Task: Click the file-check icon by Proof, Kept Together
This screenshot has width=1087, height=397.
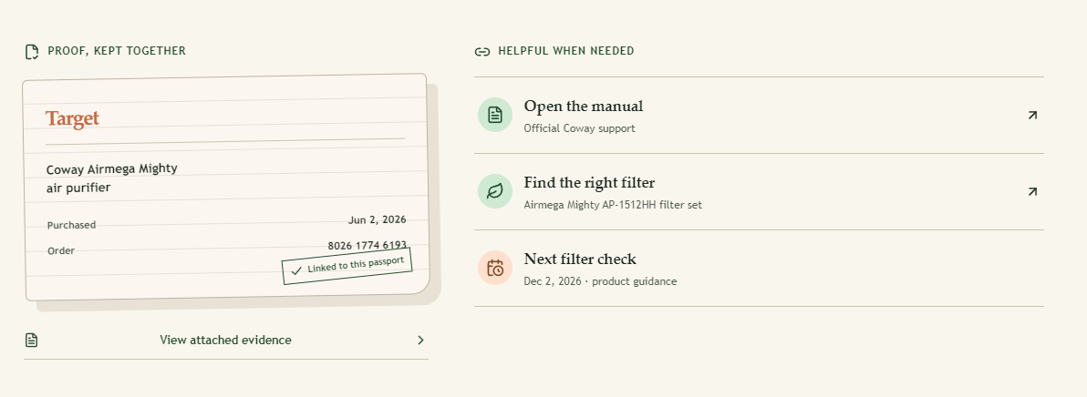Action: point(31,52)
